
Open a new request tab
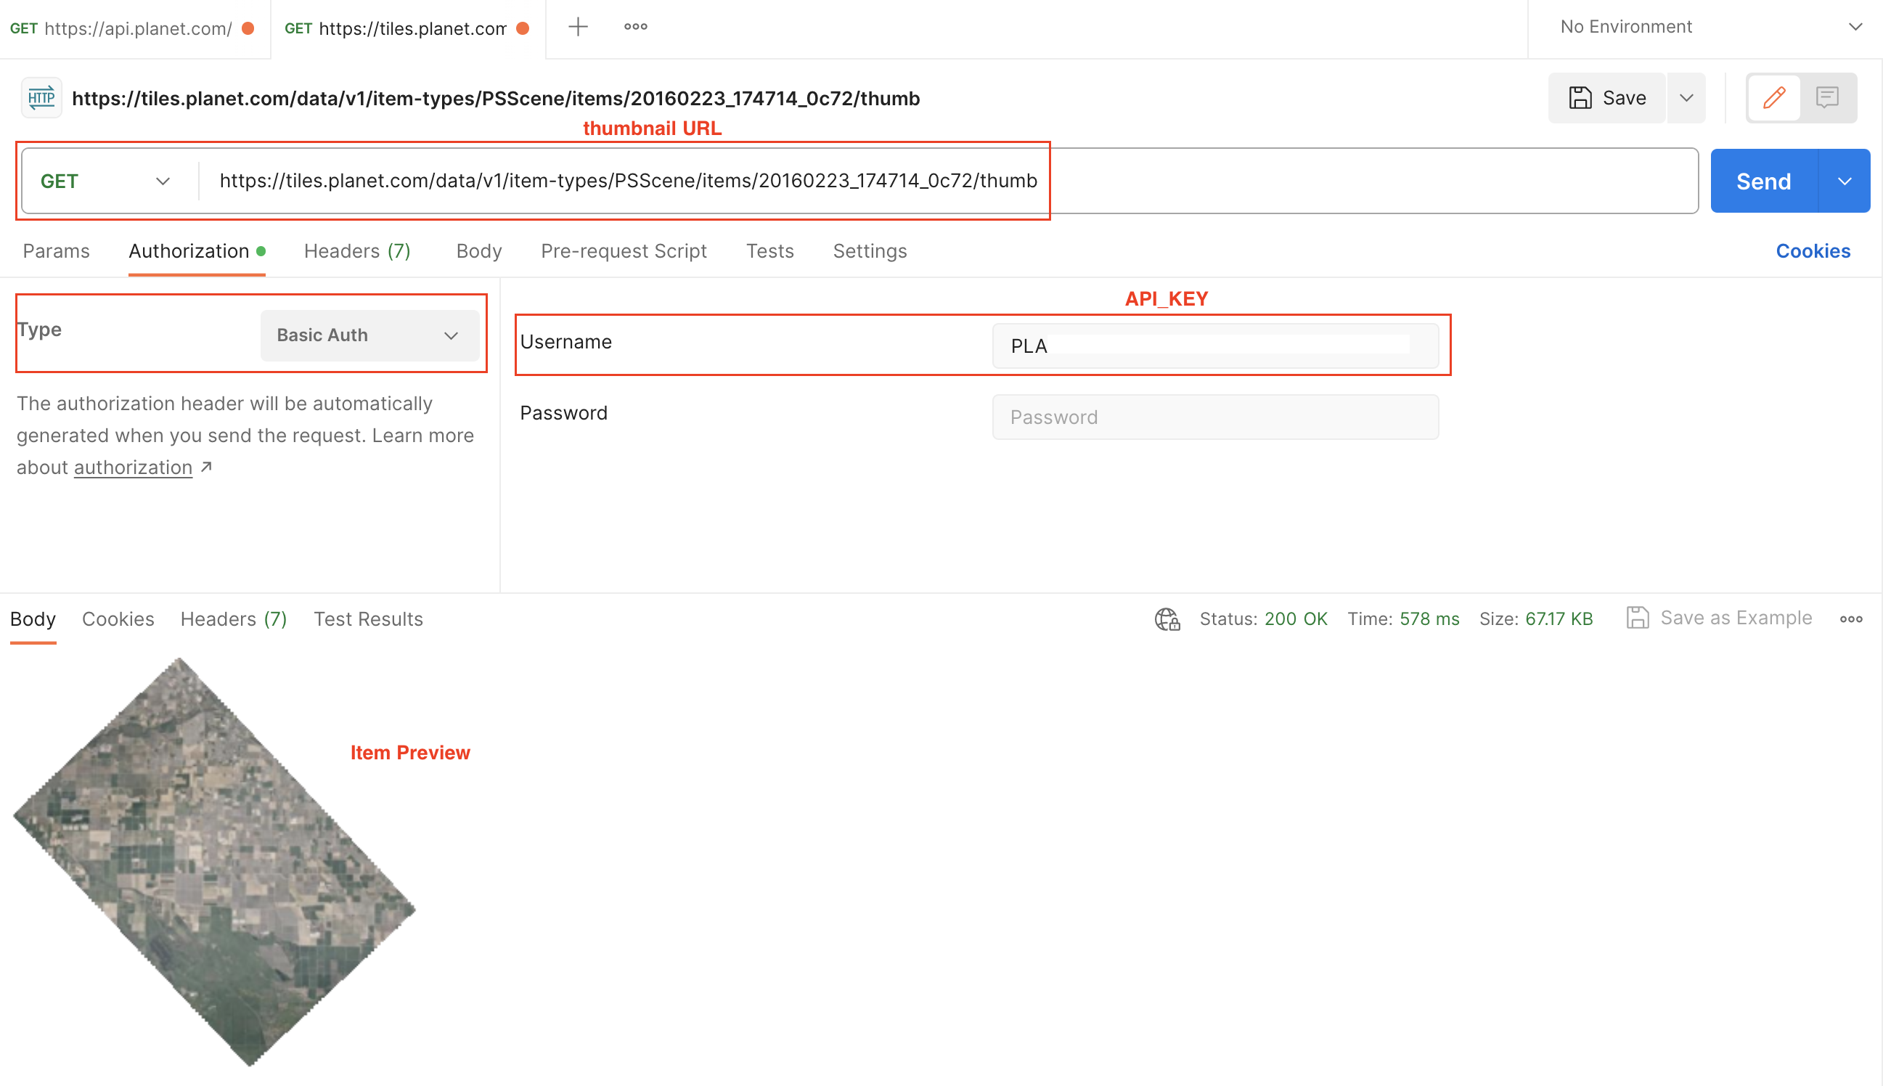tap(578, 27)
